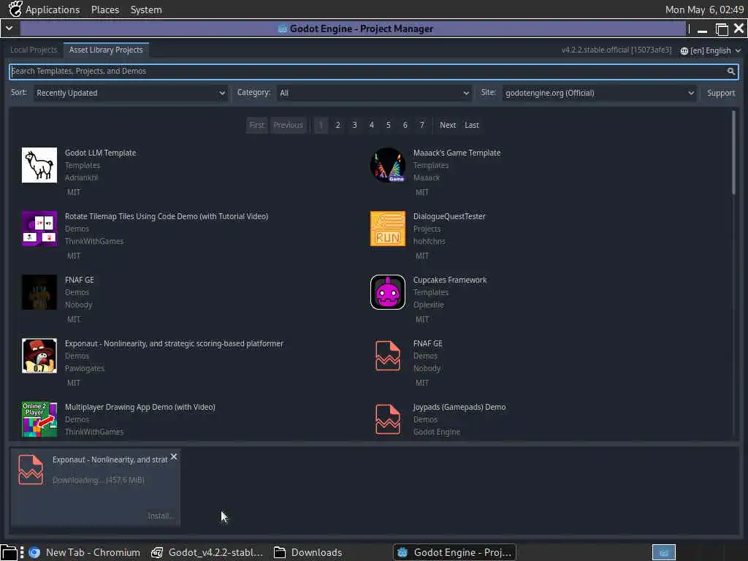The image size is (748, 561).
Task: Click author hohfchns link
Action: (429, 241)
